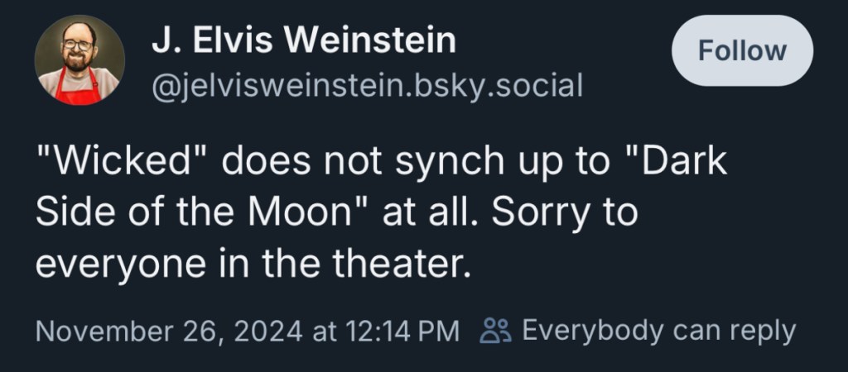Open the @jelvisweinstein.bsky.social handle
This screenshot has width=848, height=372.
pos(367,84)
